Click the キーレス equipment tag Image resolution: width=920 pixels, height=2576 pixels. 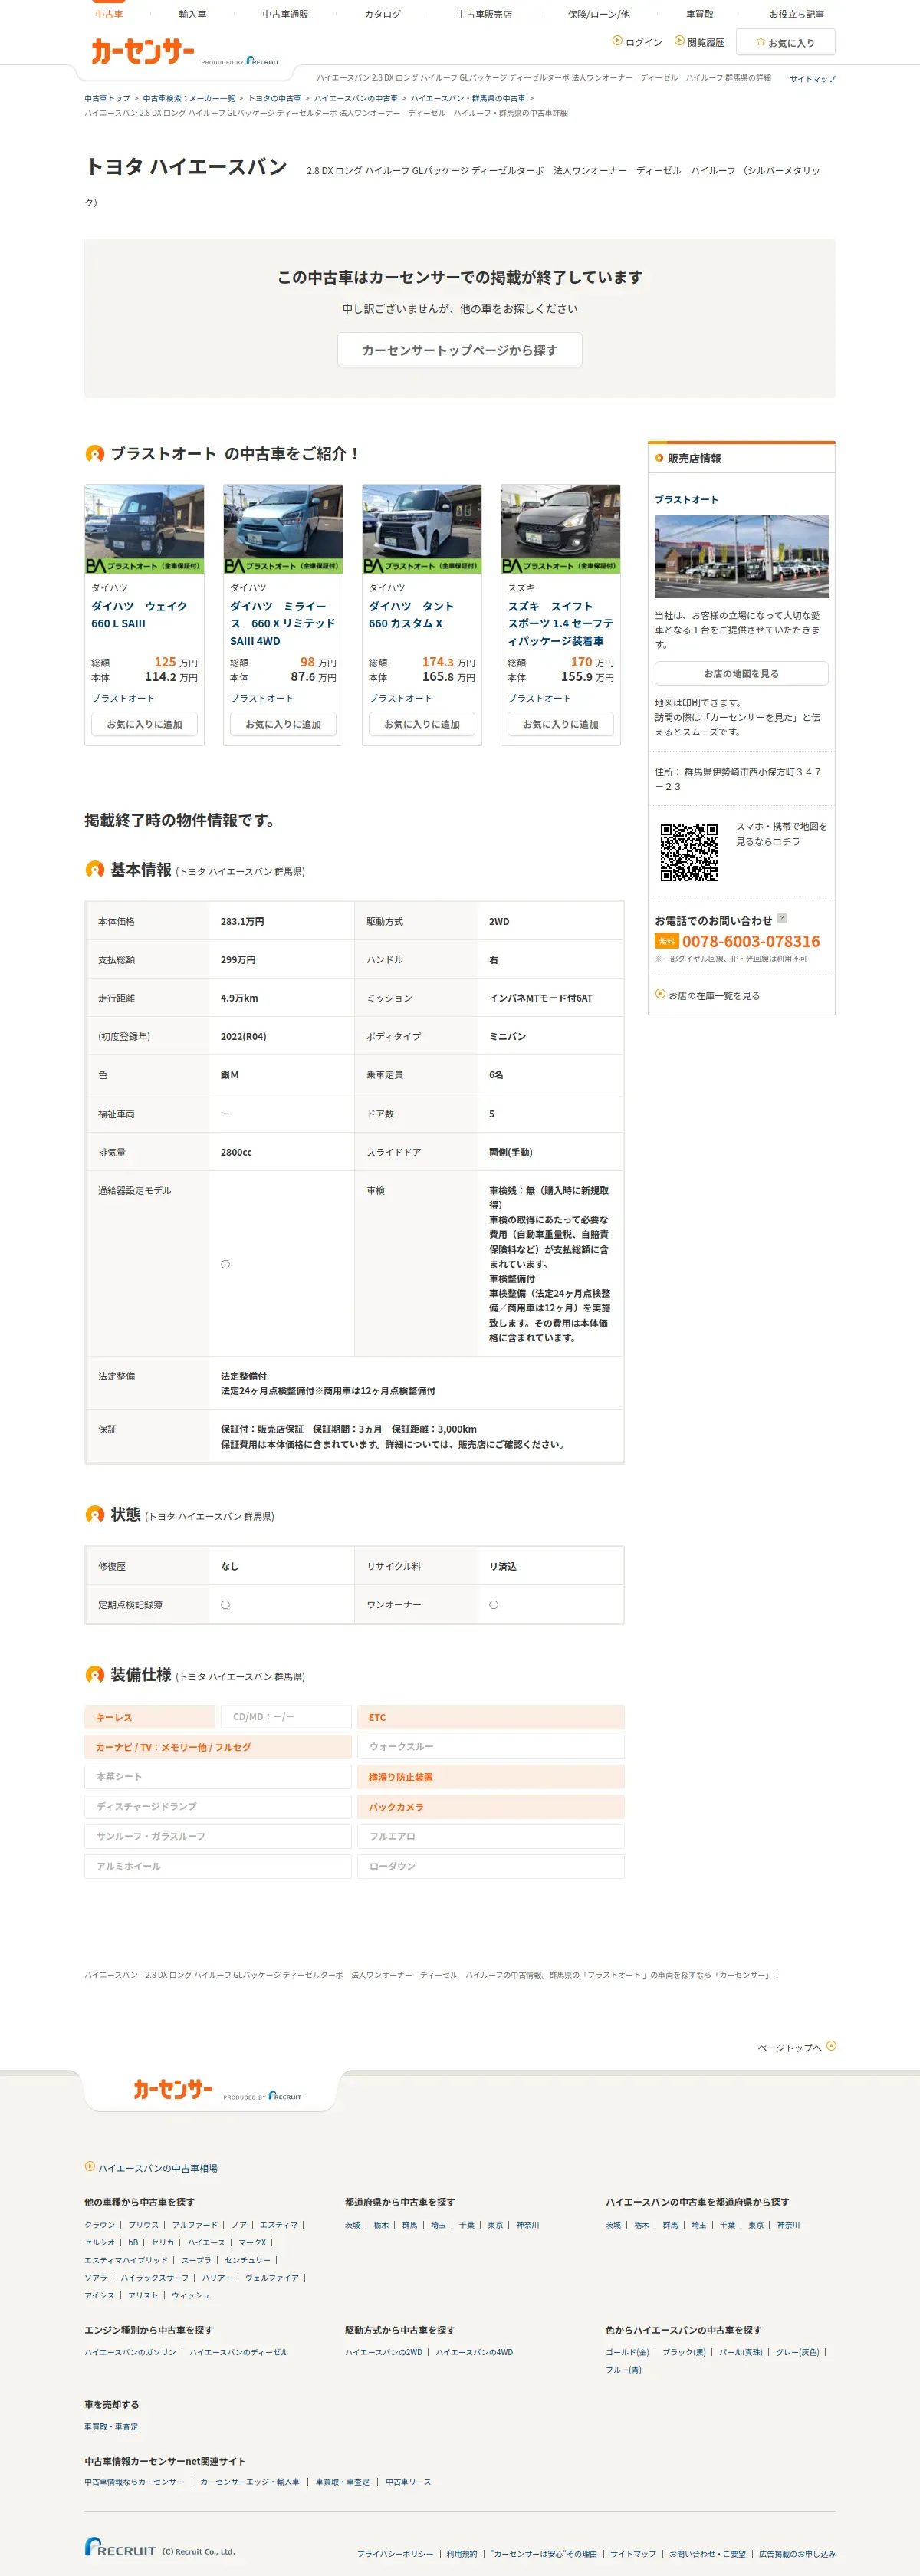pyautogui.click(x=150, y=1717)
